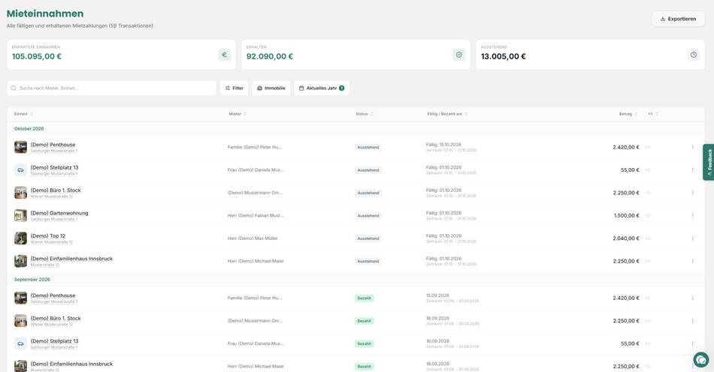Click the "13.005,00 €" outstanding value

[503, 56]
